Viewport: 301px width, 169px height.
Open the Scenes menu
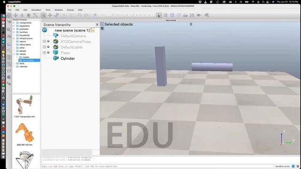[70, 10]
